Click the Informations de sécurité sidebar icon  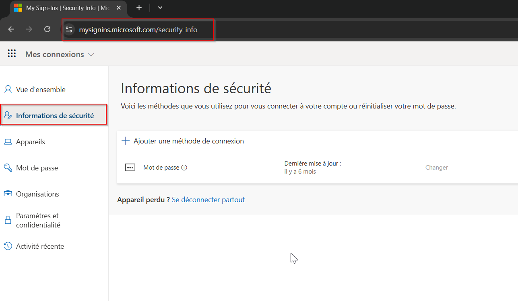coord(8,116)
